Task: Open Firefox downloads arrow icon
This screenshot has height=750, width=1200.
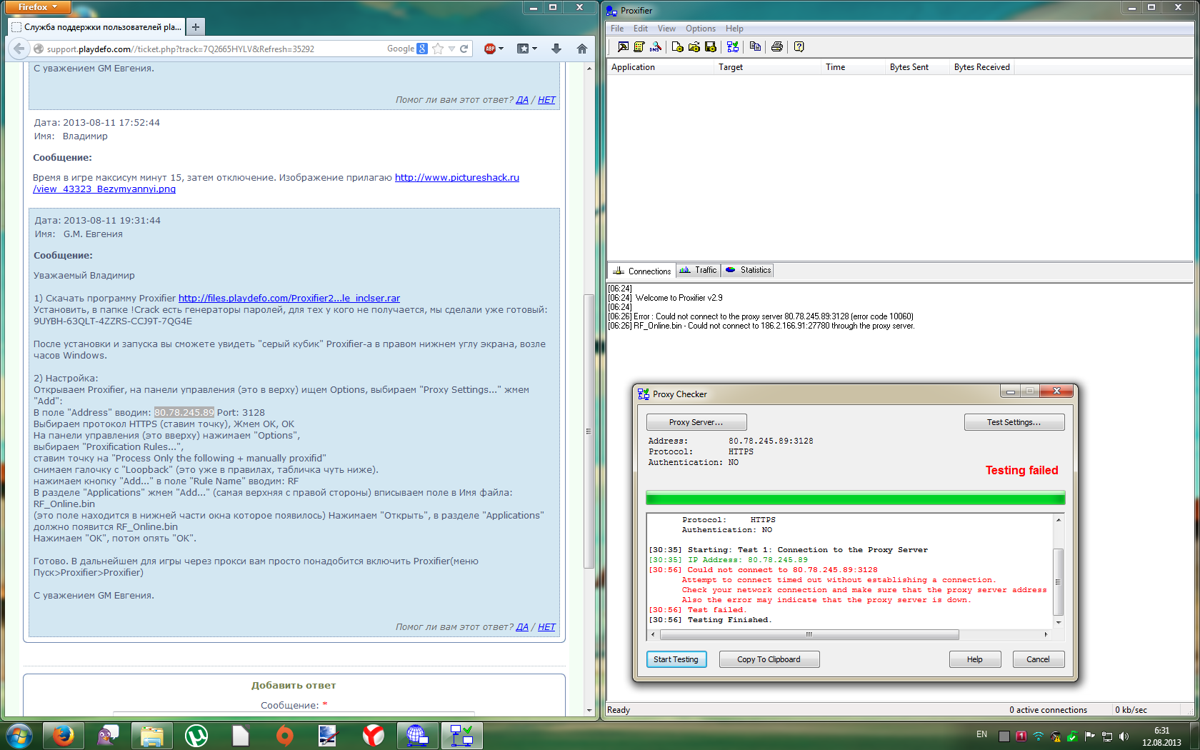Action: 556,49
